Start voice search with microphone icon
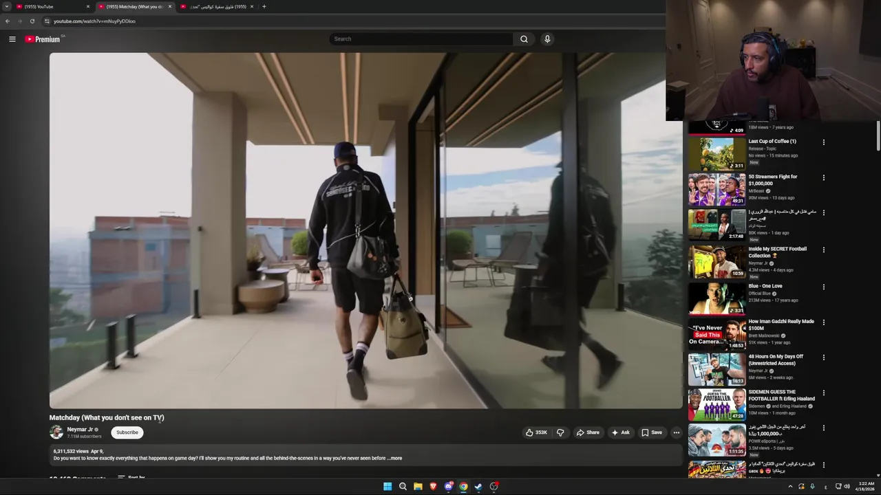881x495 pixels. tap(547, 39)
